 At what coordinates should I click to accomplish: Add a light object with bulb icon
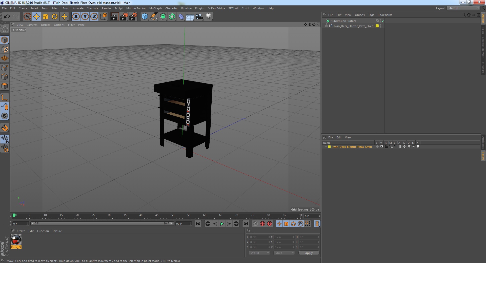coord(208,17)
